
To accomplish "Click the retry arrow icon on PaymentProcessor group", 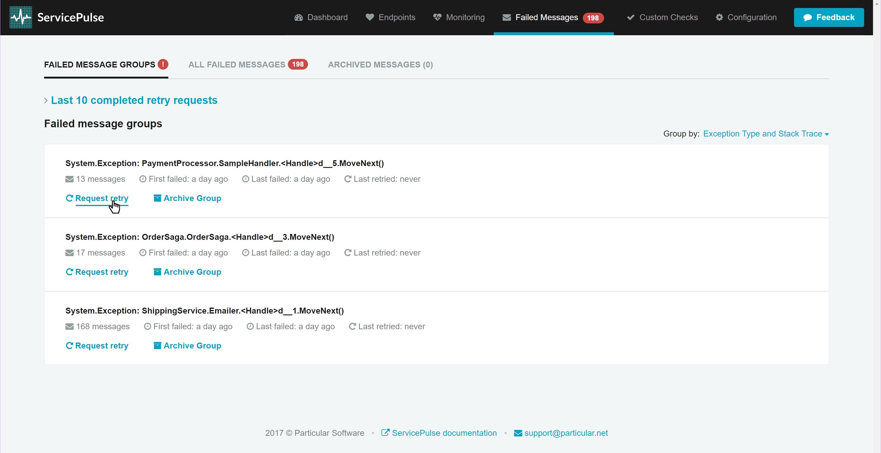I will (x=70, y=198).
